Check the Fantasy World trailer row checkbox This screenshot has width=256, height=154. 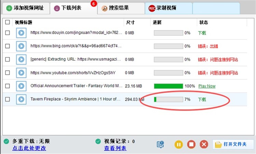pyautogui.click(x=8, y=86)
